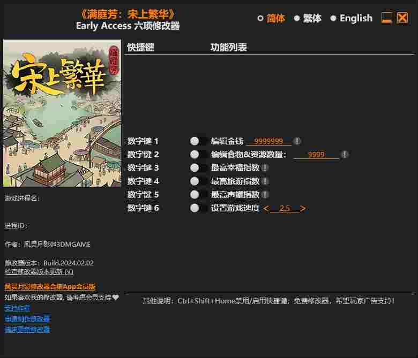Click the author line 风灵月影@3DMGAME

tap(48, 244)
